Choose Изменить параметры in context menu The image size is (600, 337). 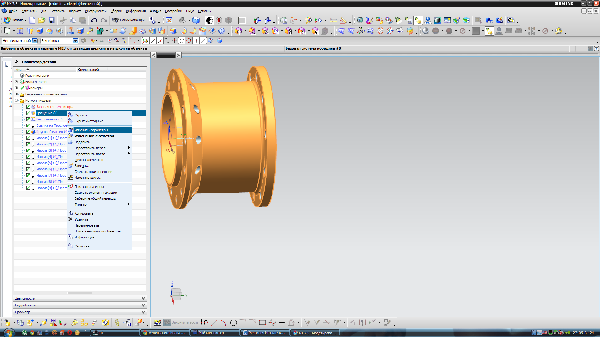93,130
